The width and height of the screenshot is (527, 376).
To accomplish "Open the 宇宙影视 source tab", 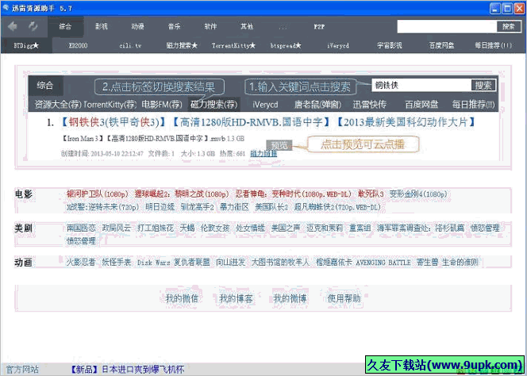I will coord(389,45).
